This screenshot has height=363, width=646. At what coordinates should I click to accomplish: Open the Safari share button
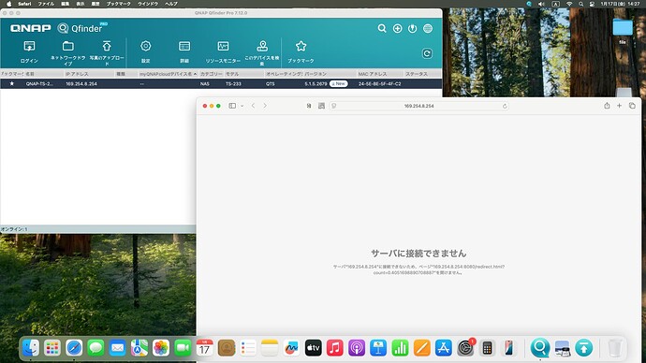[x=607, y=106]
